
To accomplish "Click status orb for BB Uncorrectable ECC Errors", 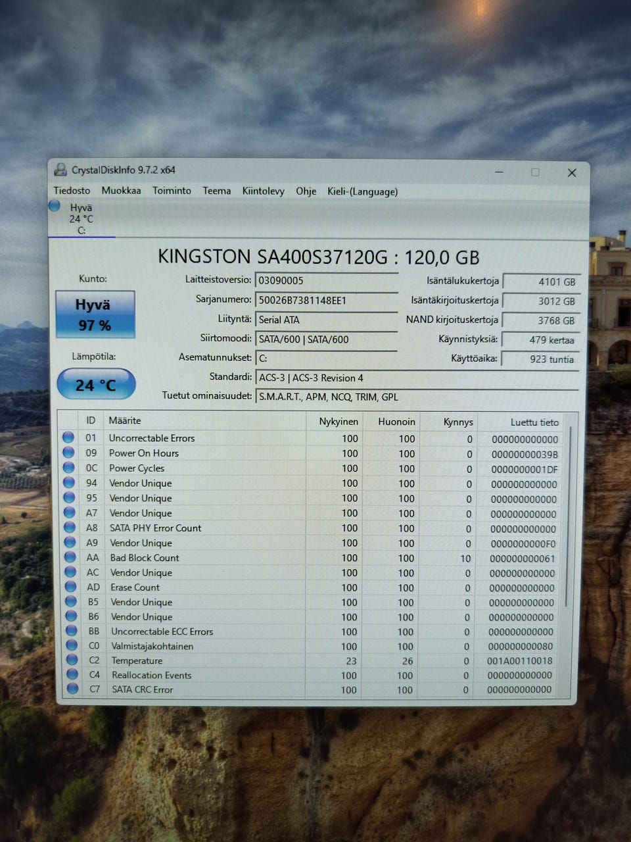I will tap(72, 631).
